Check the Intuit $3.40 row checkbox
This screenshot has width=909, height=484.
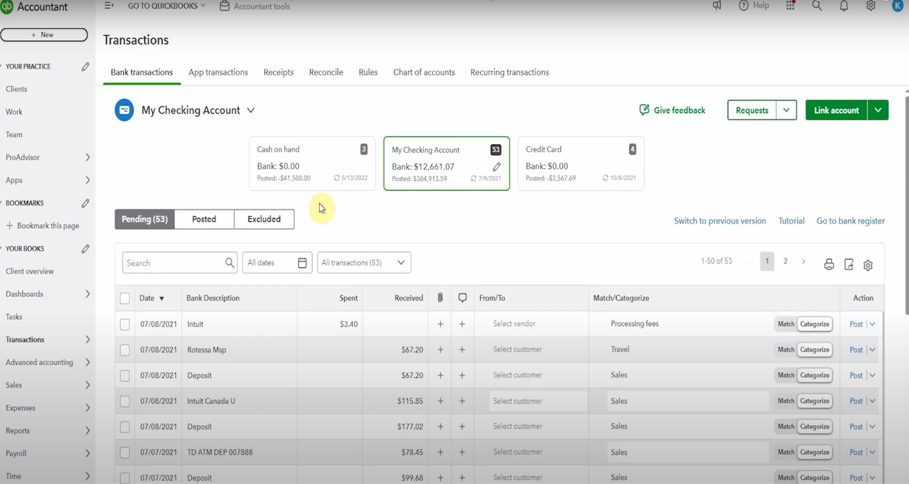(125, 325)
